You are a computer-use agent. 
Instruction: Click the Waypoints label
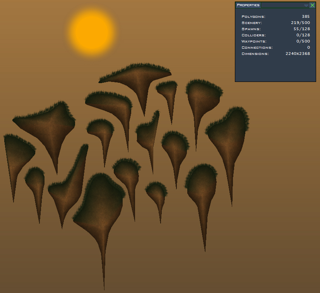[254, 41]
